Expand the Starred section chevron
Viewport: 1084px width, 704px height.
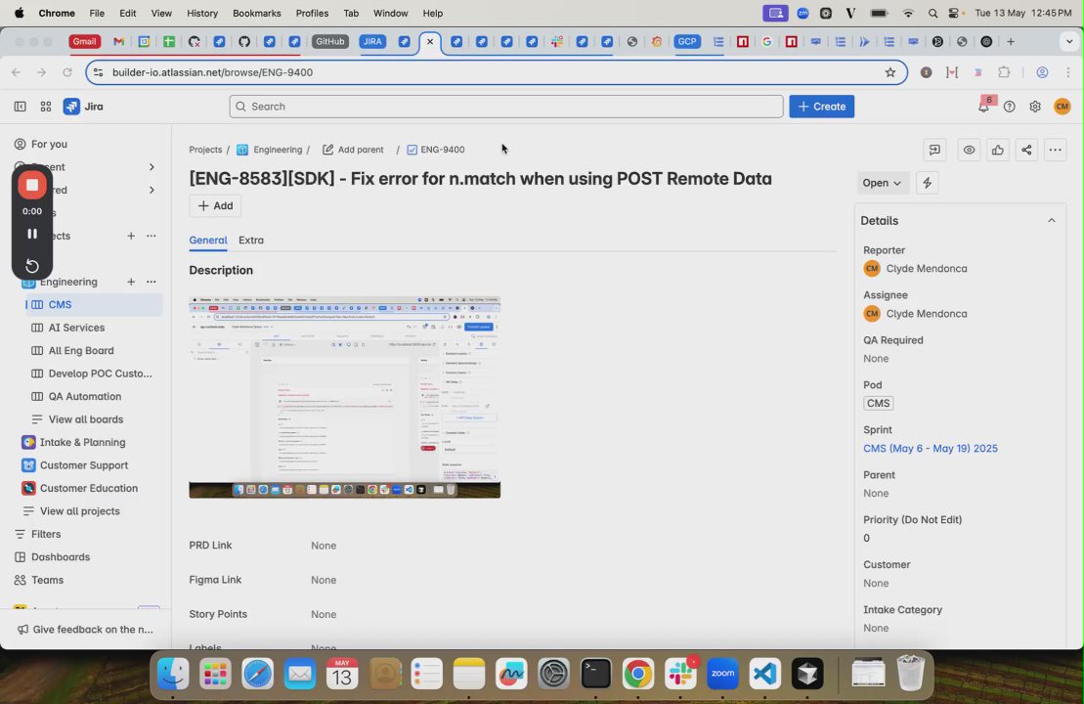point(152,190)
